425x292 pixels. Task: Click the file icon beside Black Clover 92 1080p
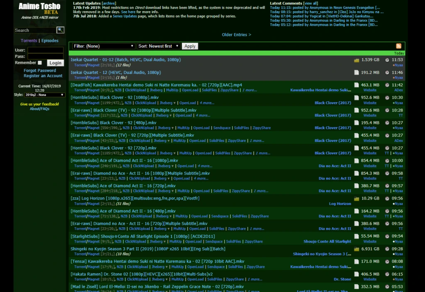tap(356, 97)
